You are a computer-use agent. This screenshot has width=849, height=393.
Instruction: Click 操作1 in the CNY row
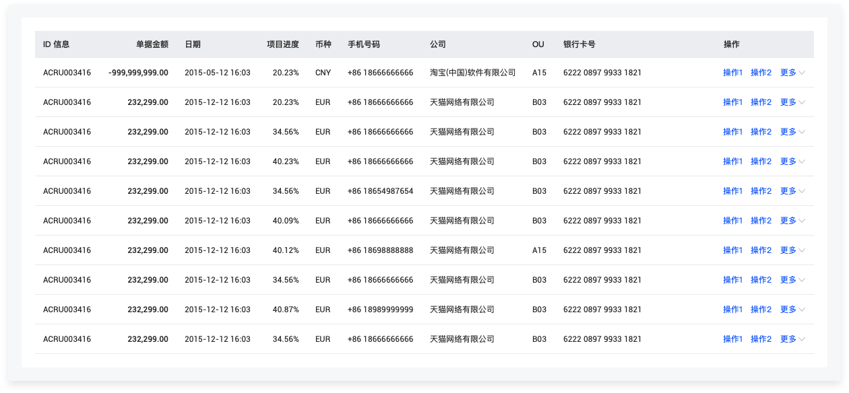point(732,73)
